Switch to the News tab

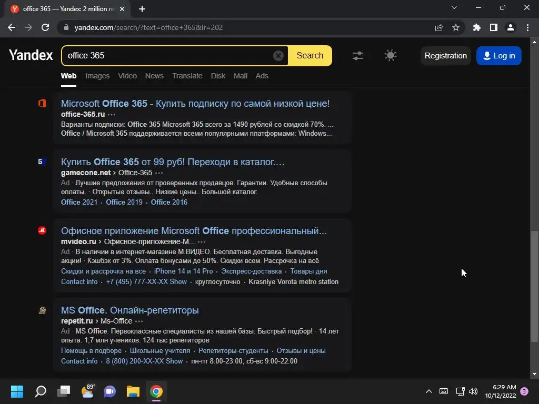coord(154,76)
